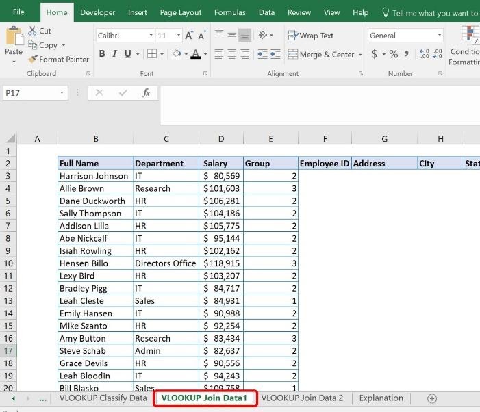Open the font color palette arrow
This screenshot has width=480, height=412.
[x=205, y=55]
